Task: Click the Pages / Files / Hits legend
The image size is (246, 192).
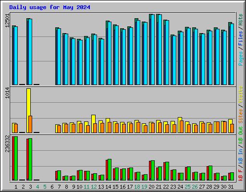Action: click(x=241, y=40)
